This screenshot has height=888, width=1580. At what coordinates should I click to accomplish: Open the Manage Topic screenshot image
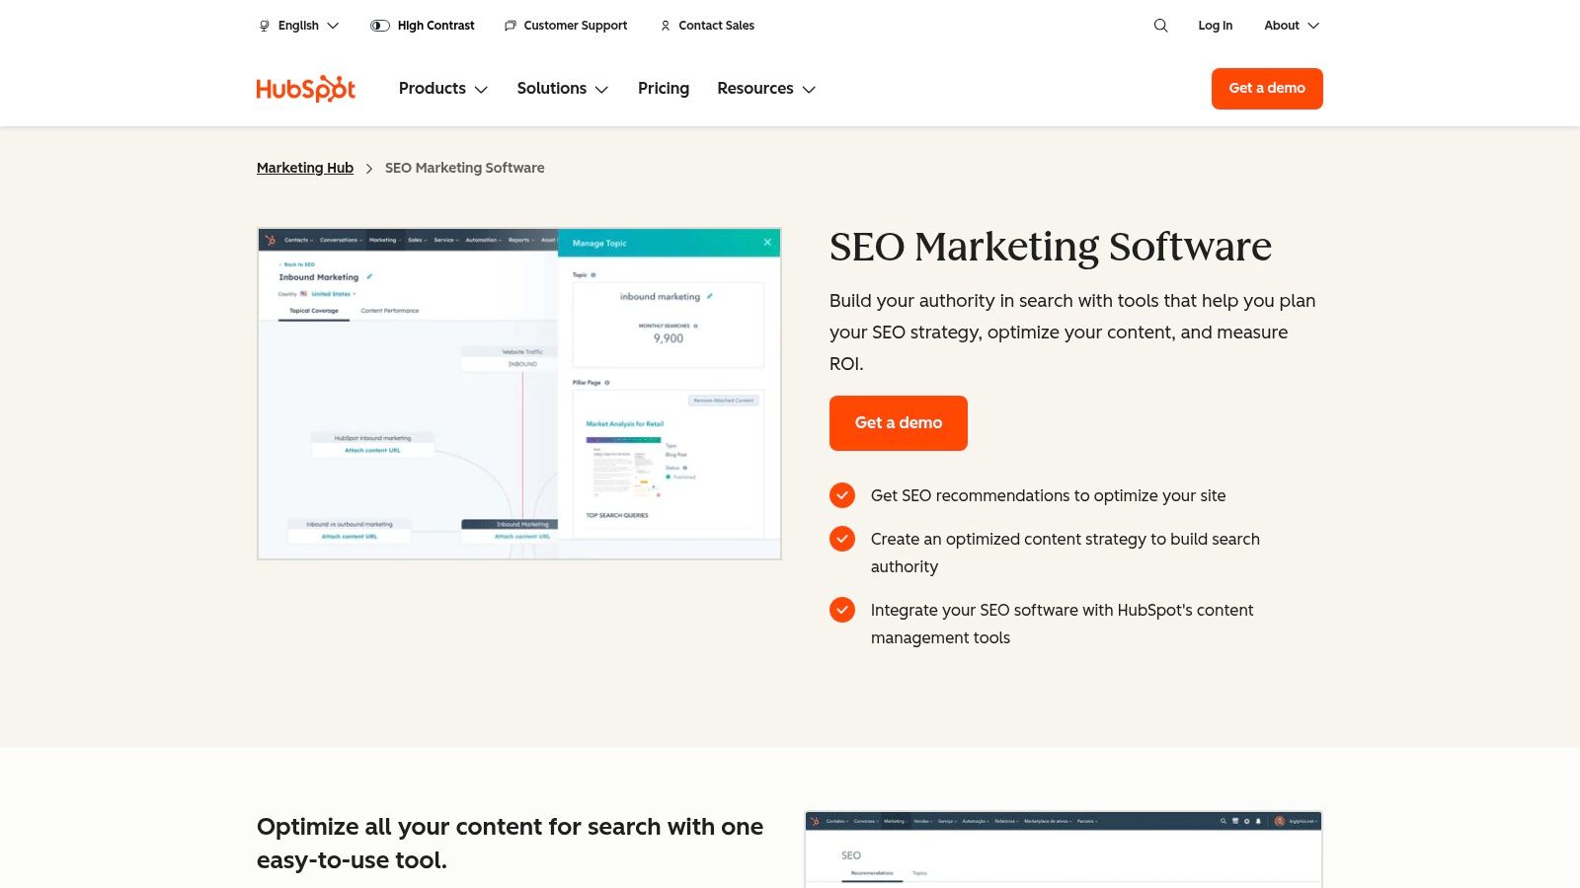[x=519, y=394]
